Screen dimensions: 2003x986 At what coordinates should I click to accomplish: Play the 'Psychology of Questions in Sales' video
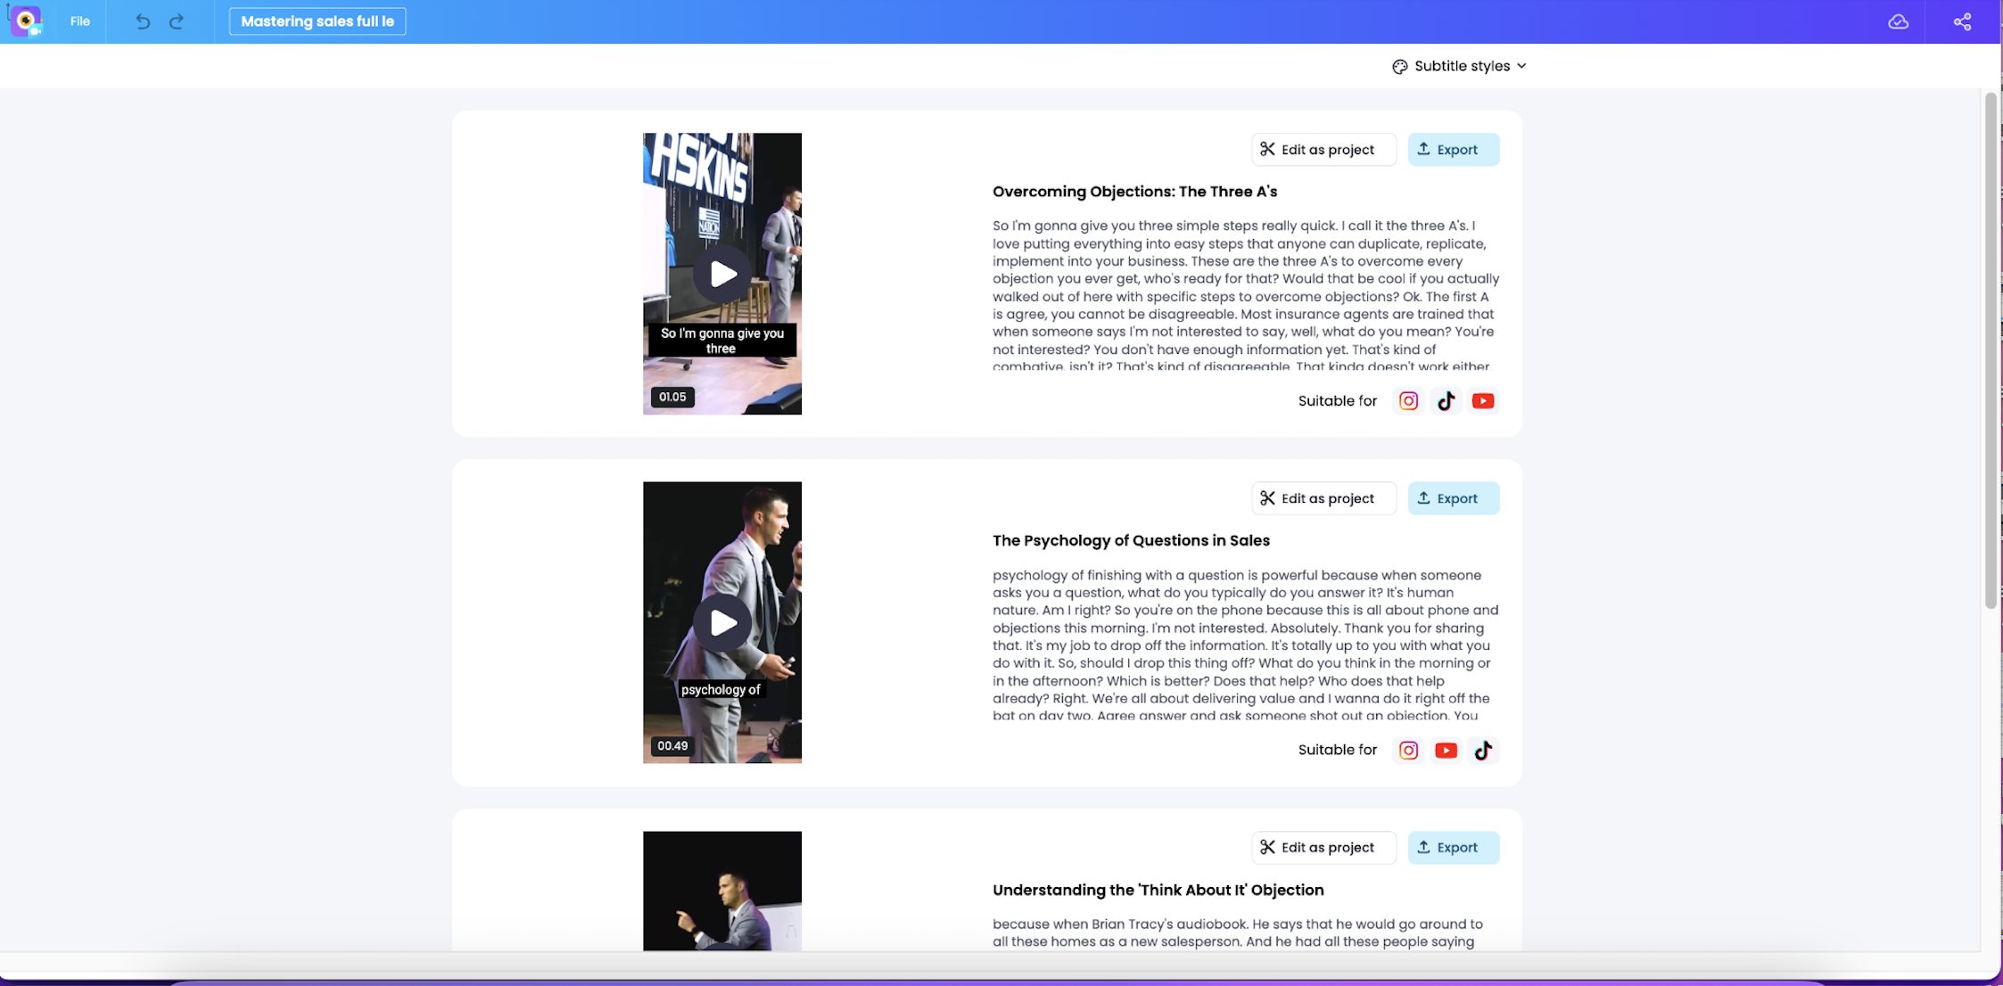(722, 622)
